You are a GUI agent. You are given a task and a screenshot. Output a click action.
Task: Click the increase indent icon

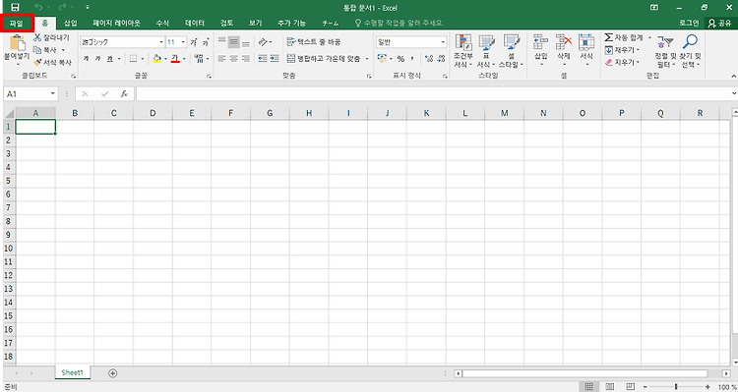[x=275, y=59]
